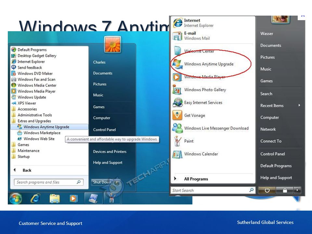Open Pictures in Vista right pane
This screenshot has width=312, height=234.
(267, 57)
